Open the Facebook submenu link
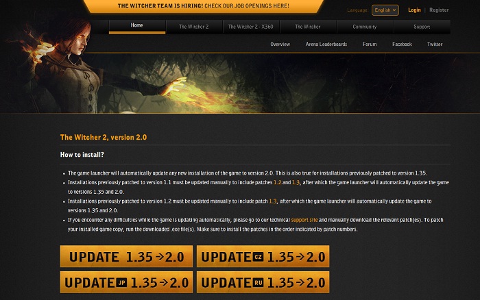Viewport: 480px width, 300px height. (x=402, y=44)
